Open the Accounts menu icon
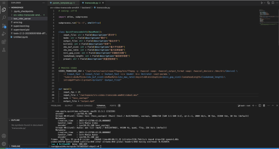The image size is (279, 149). pyautogui.click(x=4, y=136)
